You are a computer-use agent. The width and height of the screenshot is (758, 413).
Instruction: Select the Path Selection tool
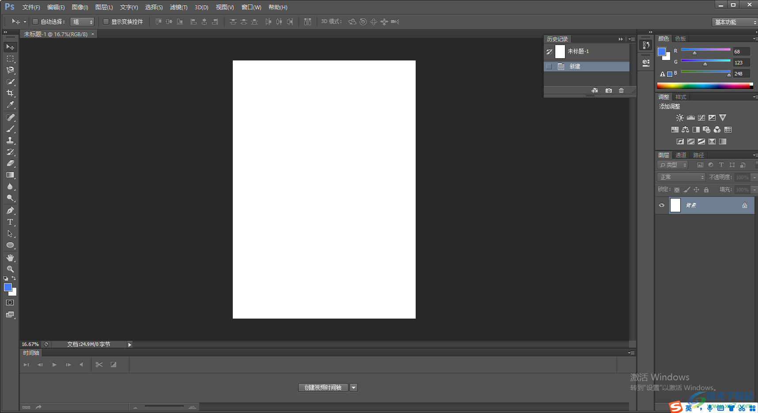[x=10, y=233]
